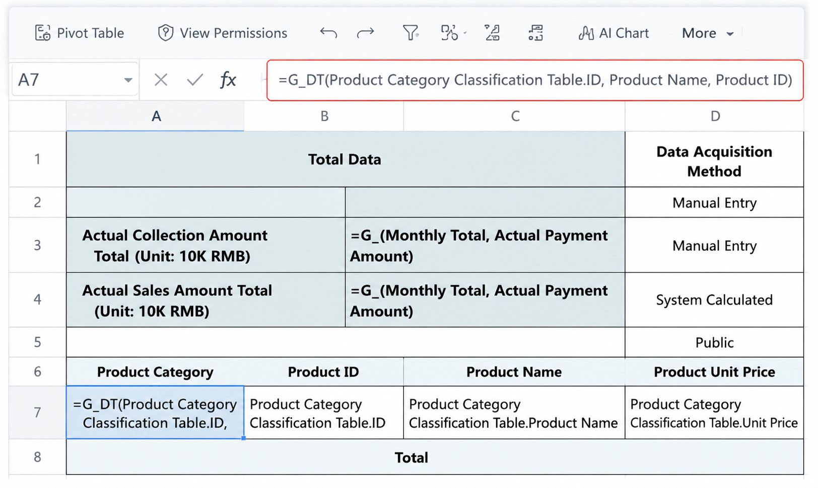Open the A7 name box dropdown
This screenshot has height=488, width=818.
click(128, 80)
